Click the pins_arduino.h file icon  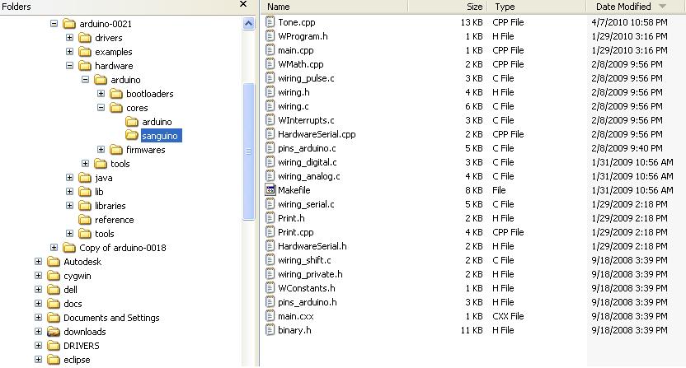(270, 301)
